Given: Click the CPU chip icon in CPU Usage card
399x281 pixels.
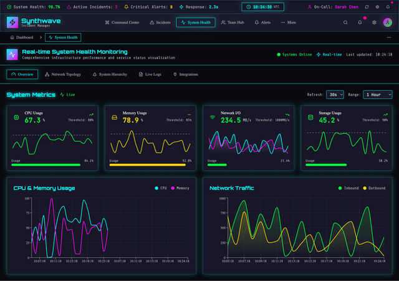Looking at the screenshot, I should click(x=16, y=117).
